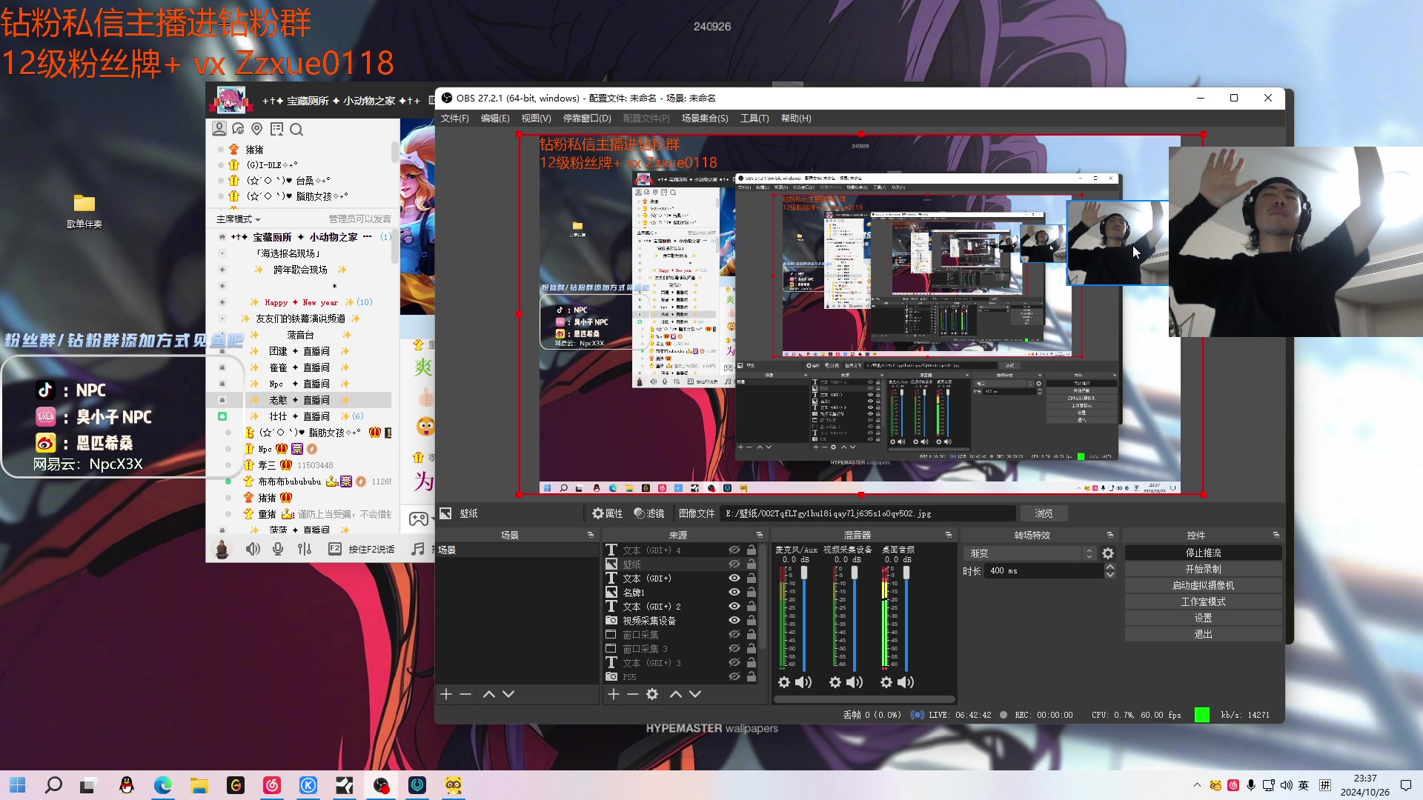Open contacts icon in chat window toolbar
Image resolution: width=1423 pixels, height=800 pixels.
point(219,129)
